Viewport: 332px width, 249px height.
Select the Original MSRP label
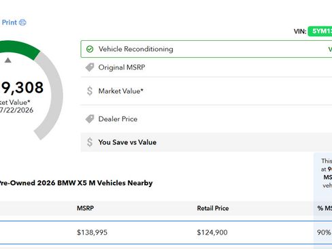coord(122,67)
